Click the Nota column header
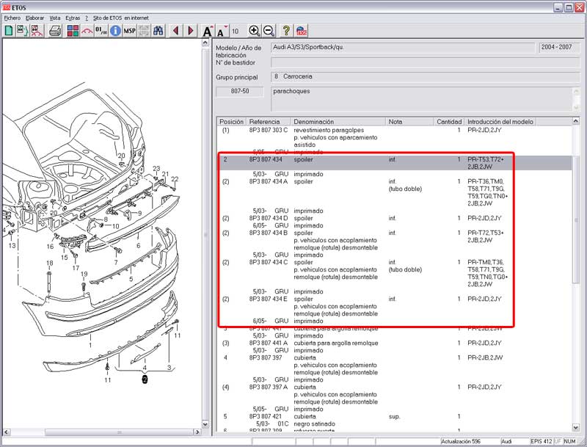Image resolution: width=587 pixels, height=447 pixels. [409, 122]
